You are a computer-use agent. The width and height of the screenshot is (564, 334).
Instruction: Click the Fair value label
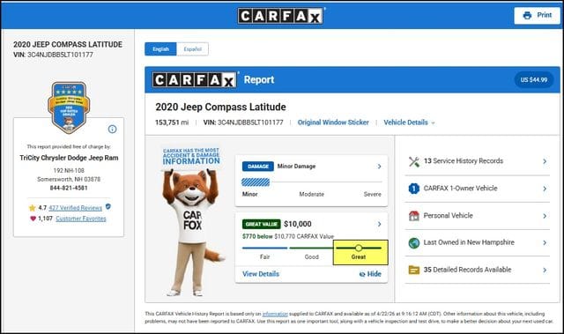click(264, 257)
